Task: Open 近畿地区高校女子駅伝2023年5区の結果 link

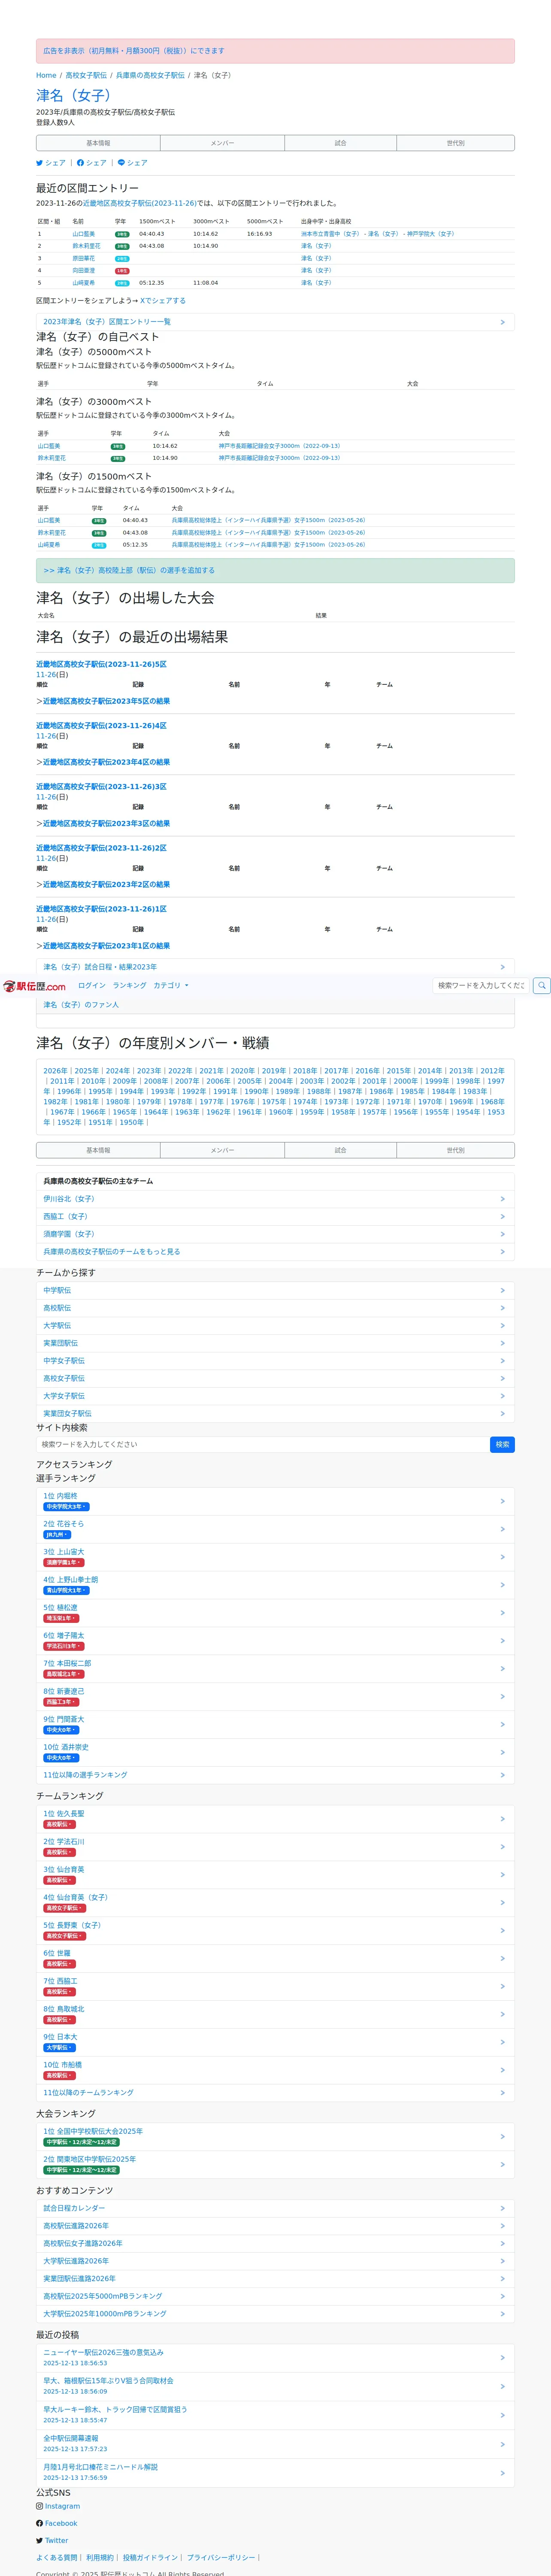Action: click(106, 701)
